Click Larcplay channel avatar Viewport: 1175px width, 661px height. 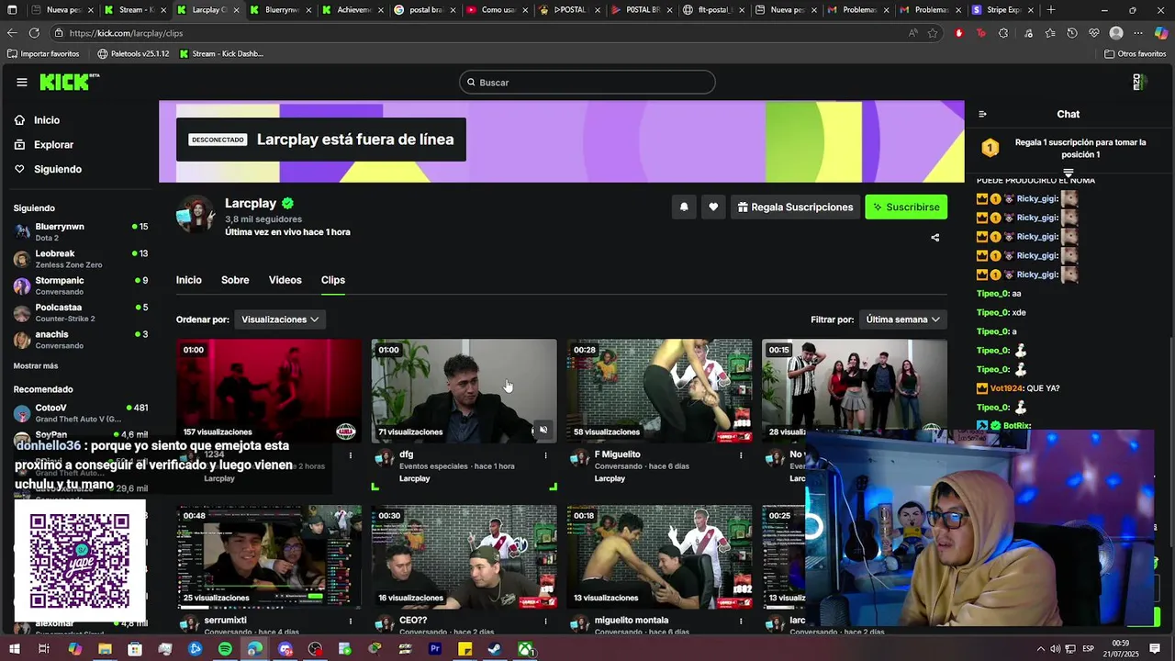click(196, 214)
